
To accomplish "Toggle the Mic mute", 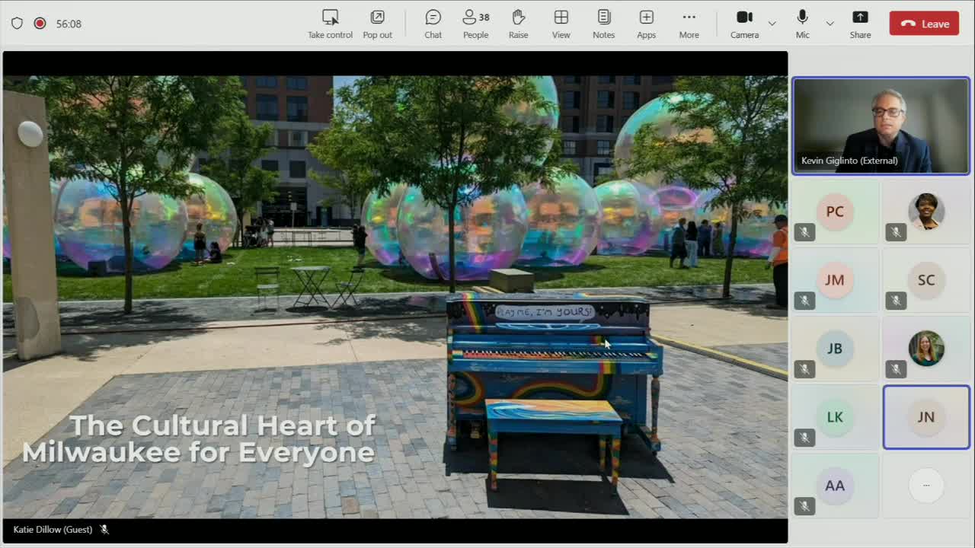I will click(x=802, y=24).
